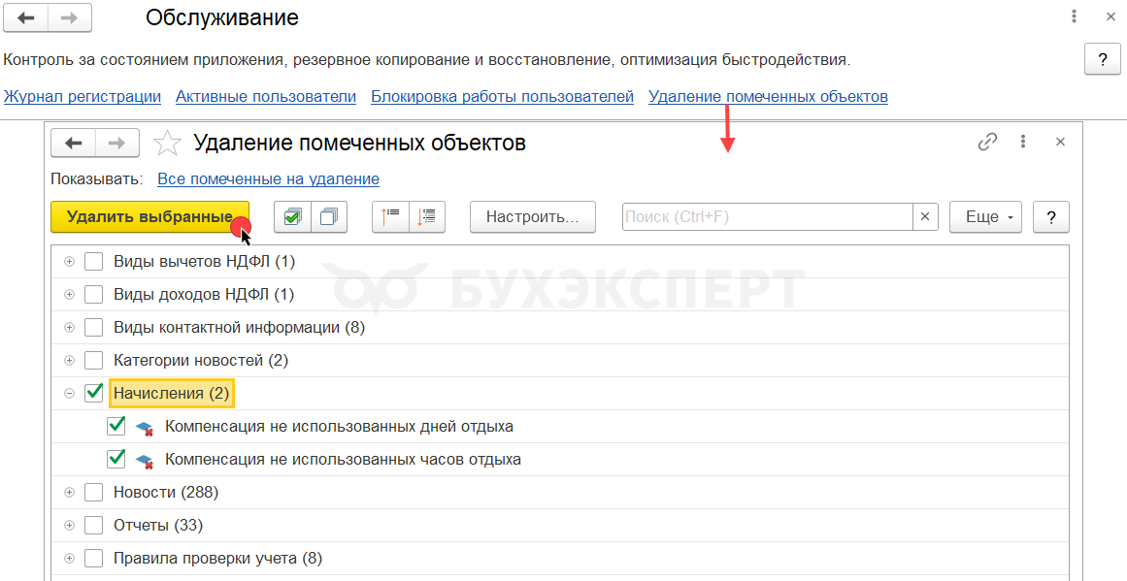This screenshot has height=581, width=1127.
Task: Focus the Поиск (Ctrl+F) search field
Action: [767, 217]
